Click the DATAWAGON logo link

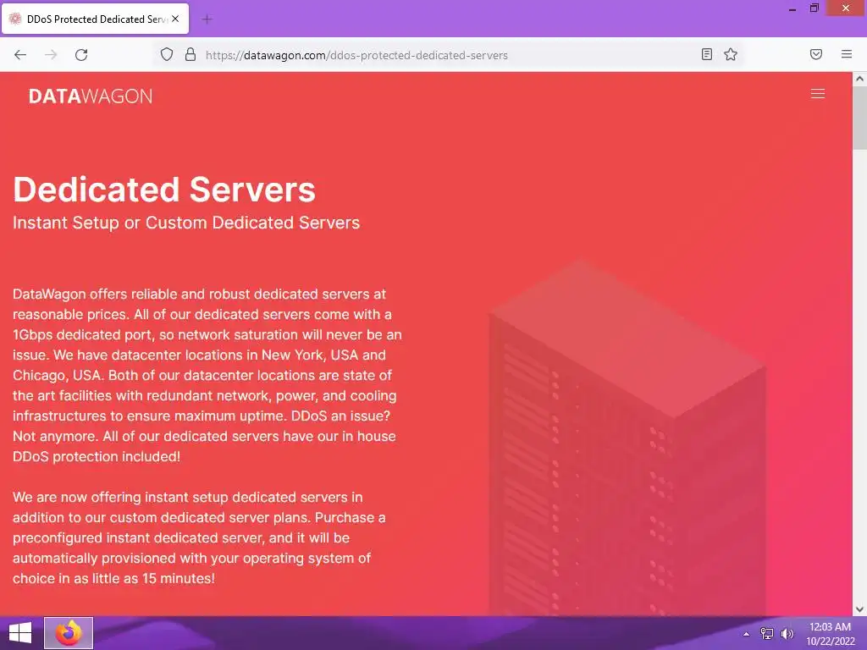pyautogui.click(x=90, y=96)
